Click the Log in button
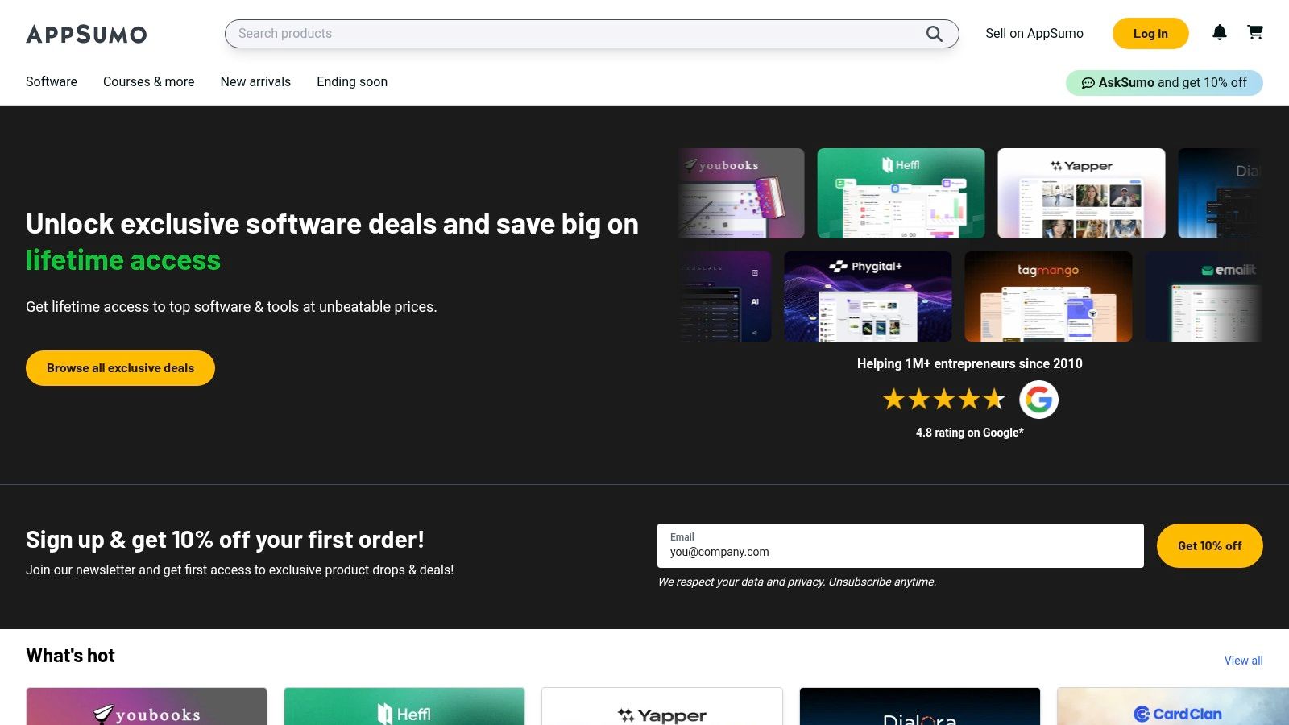This screenshot has height=725, width=1289. click(1150, 33)
